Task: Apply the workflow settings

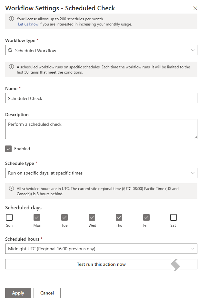Action: [18, 293]
